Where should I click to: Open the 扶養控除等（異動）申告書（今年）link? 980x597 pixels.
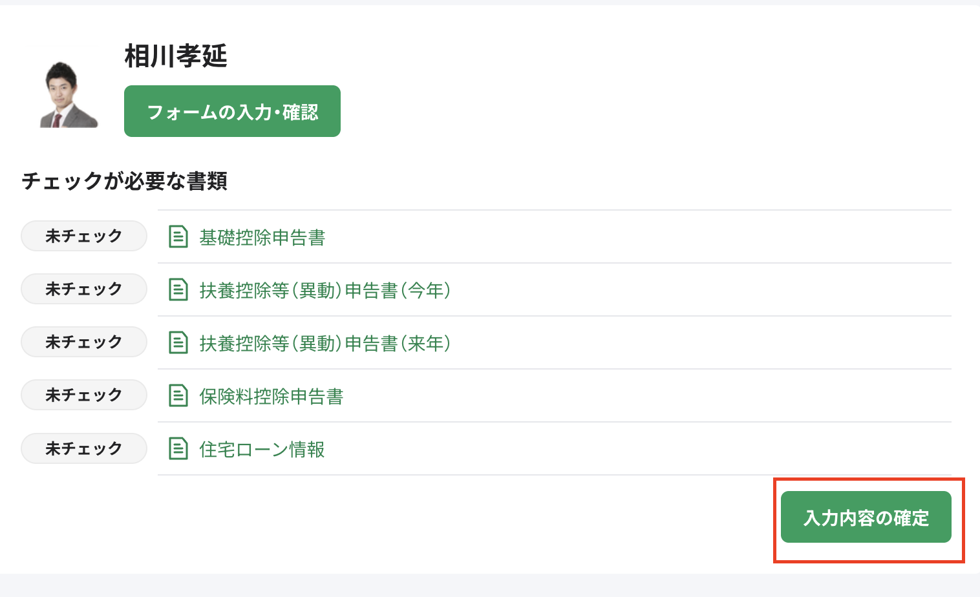click(x=325, y=291)
